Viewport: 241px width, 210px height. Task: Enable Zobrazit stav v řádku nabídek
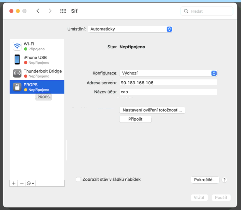[78, 179]
